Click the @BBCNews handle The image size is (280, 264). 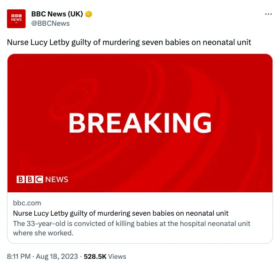point(50,23)
